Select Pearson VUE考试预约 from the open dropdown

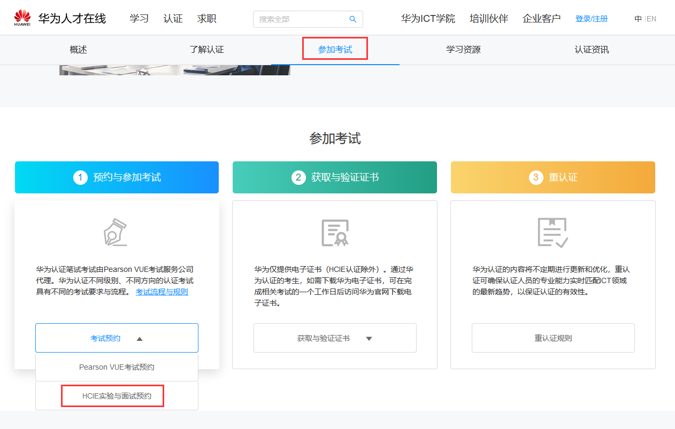click(117, 366)
